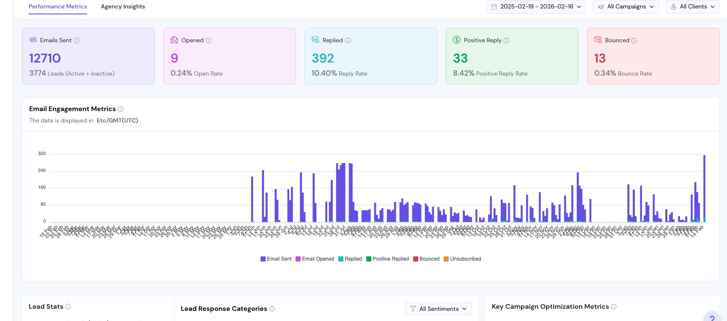Click info icon by Key Campaign Optimization Metrics
Screen dimensions: 727x321
(x=614, y=307)
